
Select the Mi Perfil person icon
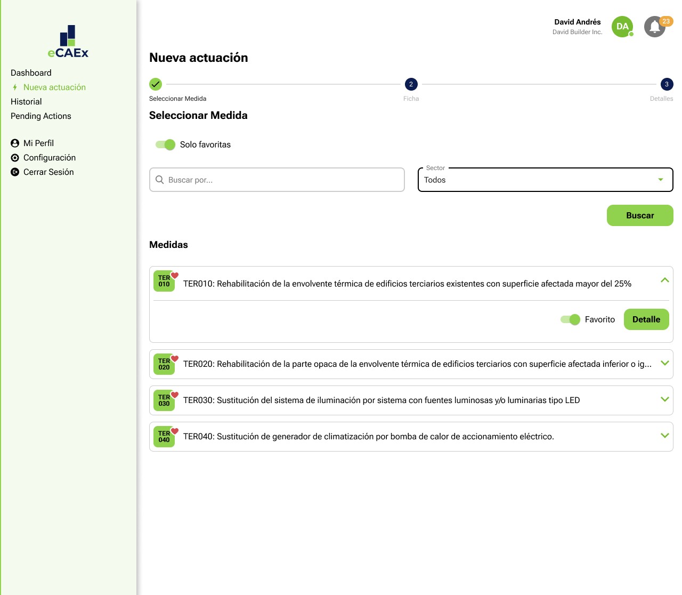pos(14,143)
